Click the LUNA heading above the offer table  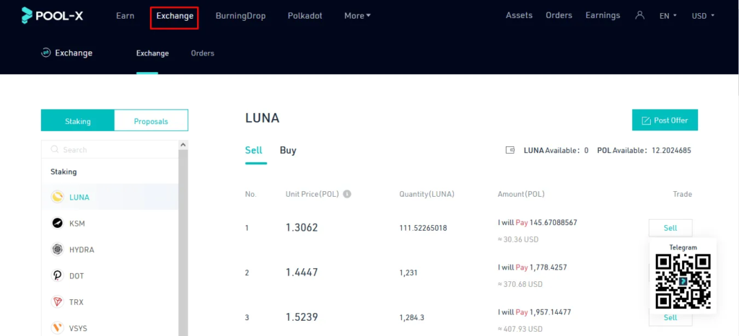[263, 118]
